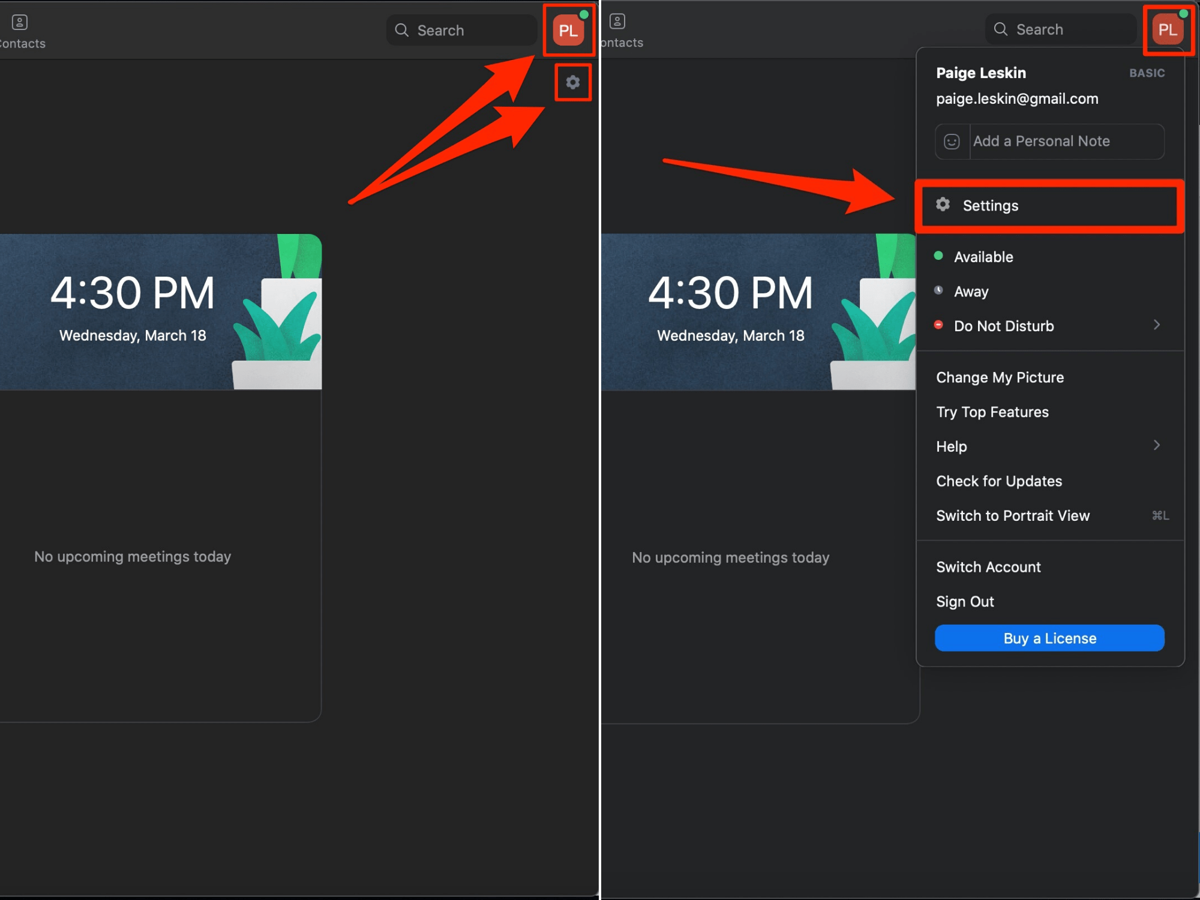This screenshot has height=900, width=1200.
Task: Expand the Help submenu arrow
Action: pyautogui.click(x=1157, y=445)
